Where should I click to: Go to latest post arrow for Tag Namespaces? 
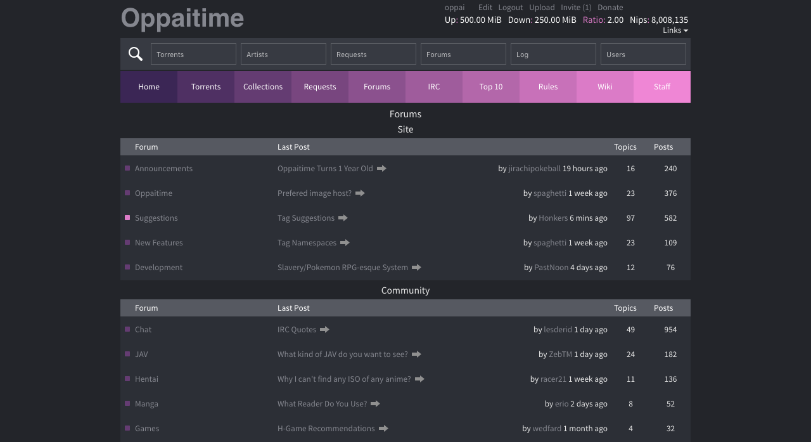(345, 243)
